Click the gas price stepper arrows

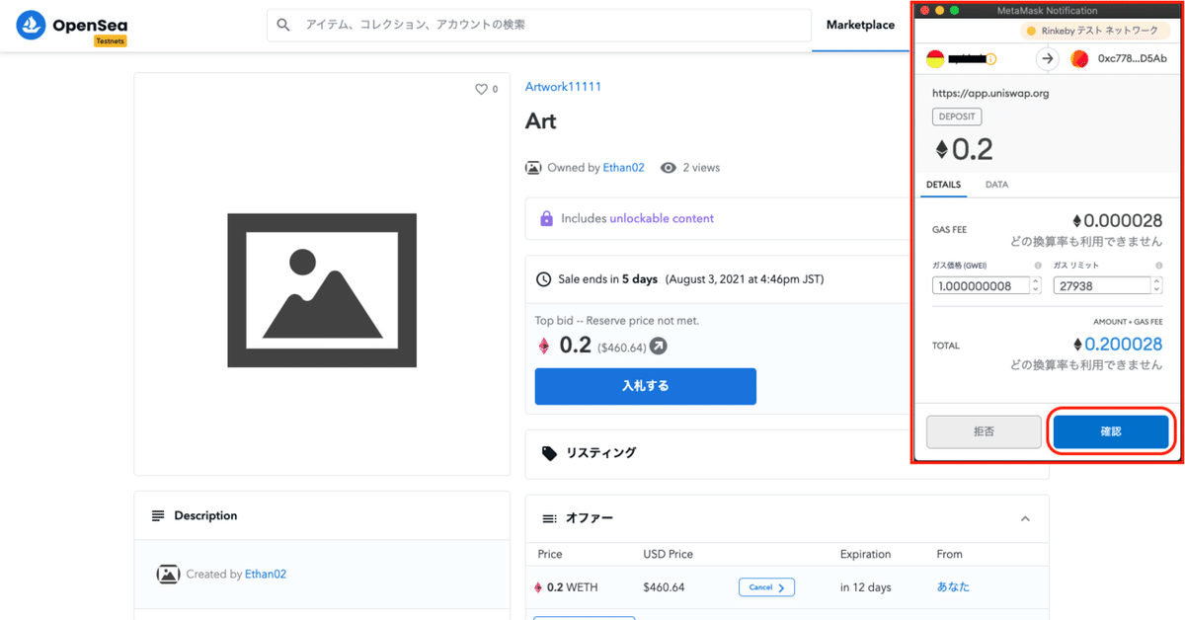tap(1035, 285)
